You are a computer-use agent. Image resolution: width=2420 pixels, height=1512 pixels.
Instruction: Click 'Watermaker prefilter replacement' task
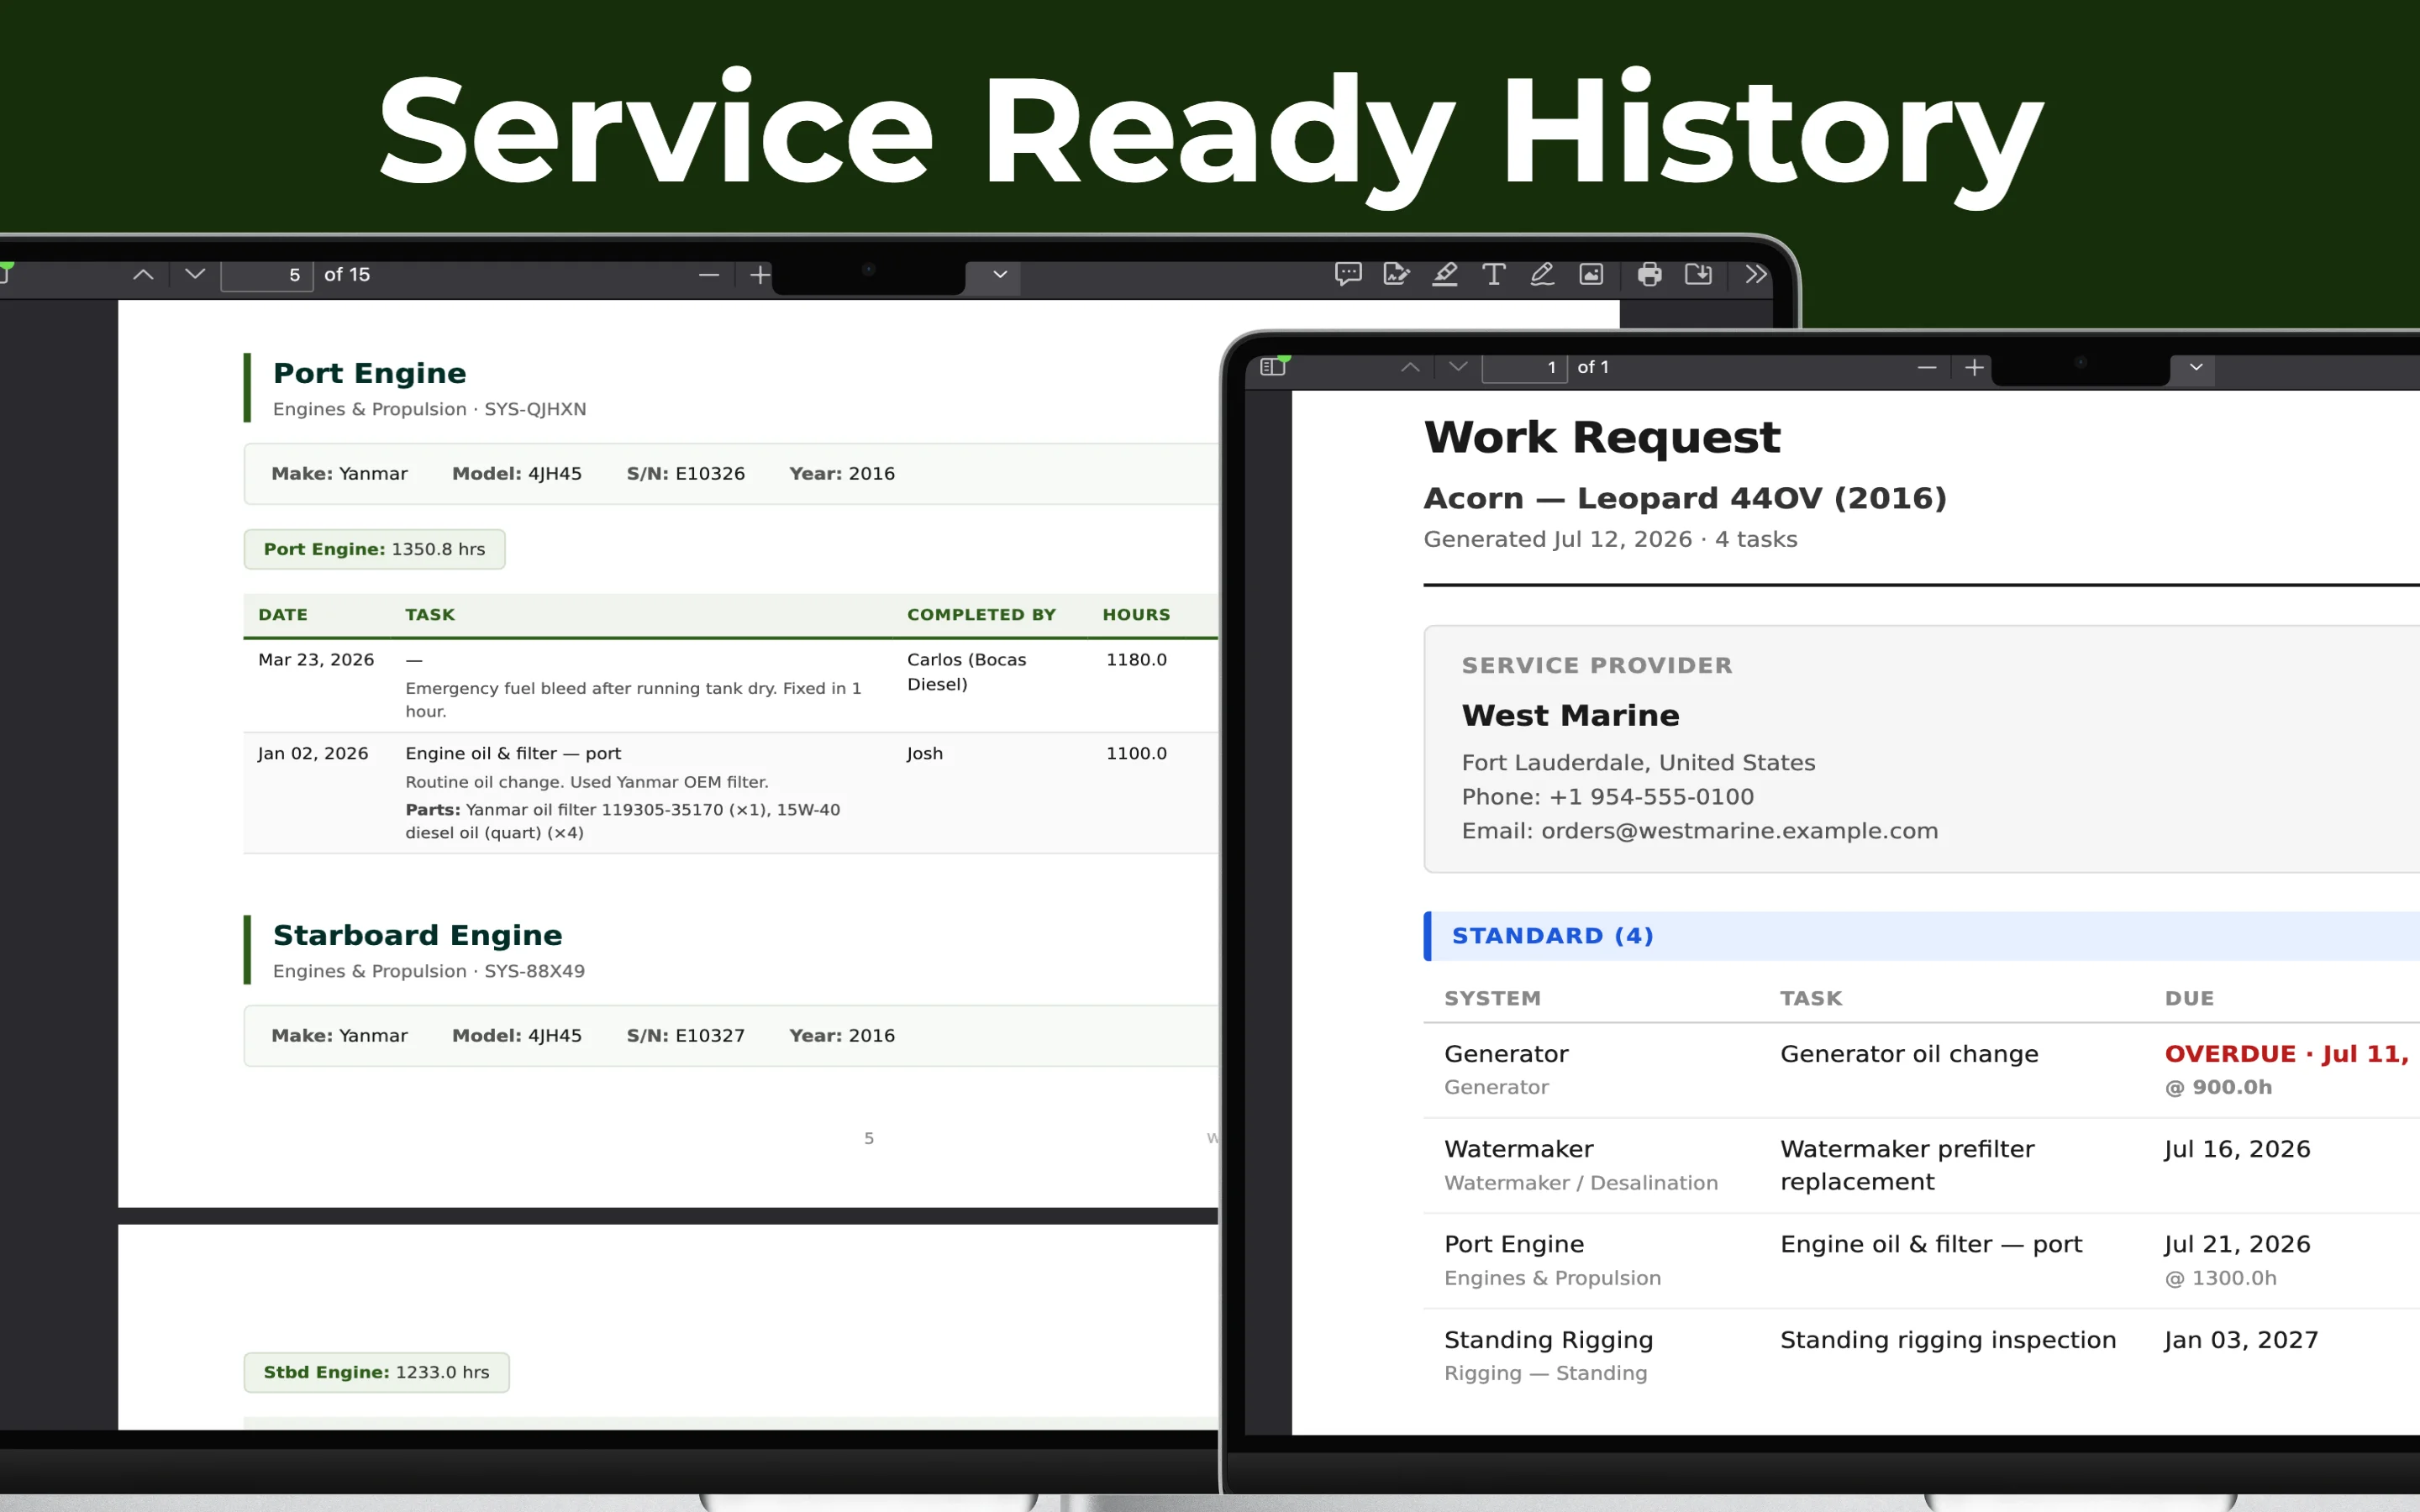point(1907,1165)
